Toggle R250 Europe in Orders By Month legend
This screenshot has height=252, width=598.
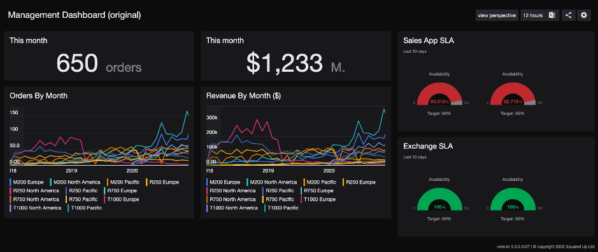(162, 182)
